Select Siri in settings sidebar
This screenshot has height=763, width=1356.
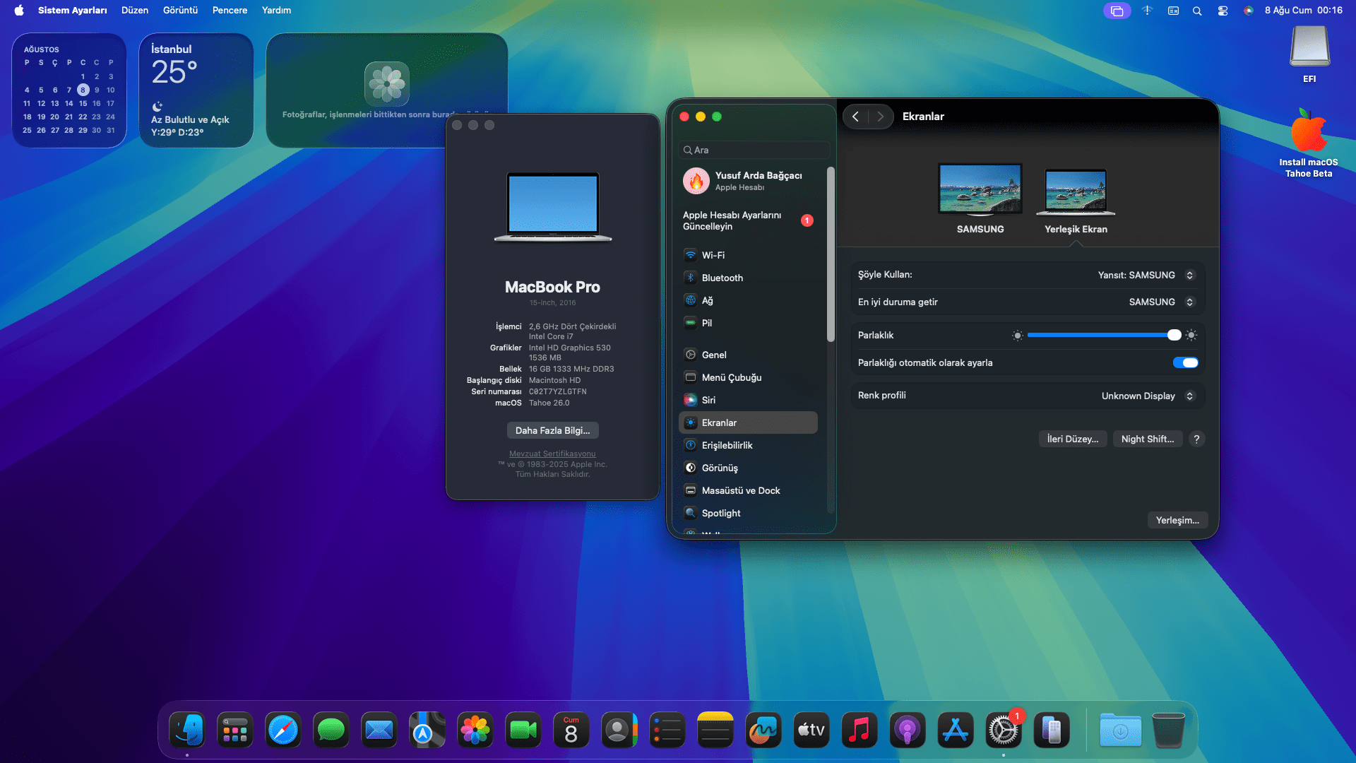(x=708, y=400)
